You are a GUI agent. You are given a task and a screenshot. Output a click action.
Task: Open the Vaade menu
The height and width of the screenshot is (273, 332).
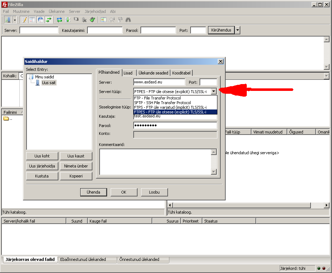39,11
